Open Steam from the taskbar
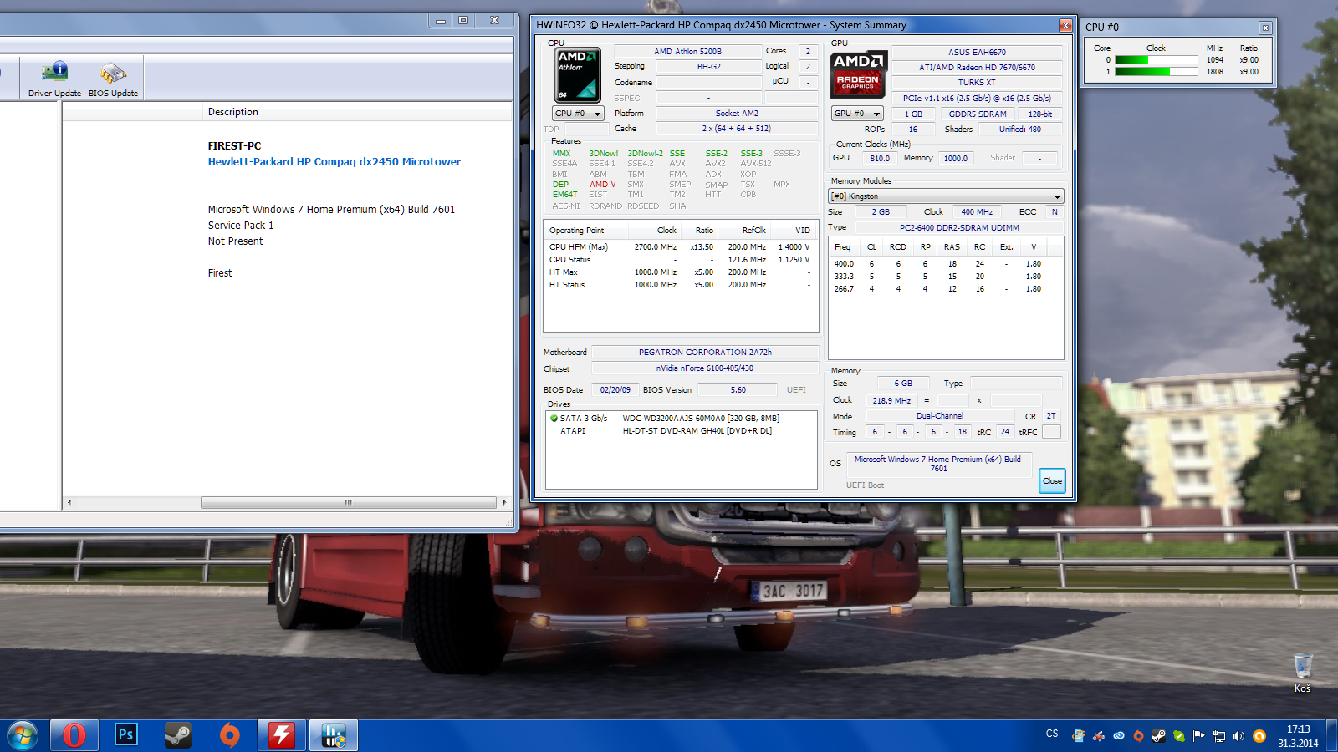Viewport: 1338px width, 752px height. click(177, 735)
